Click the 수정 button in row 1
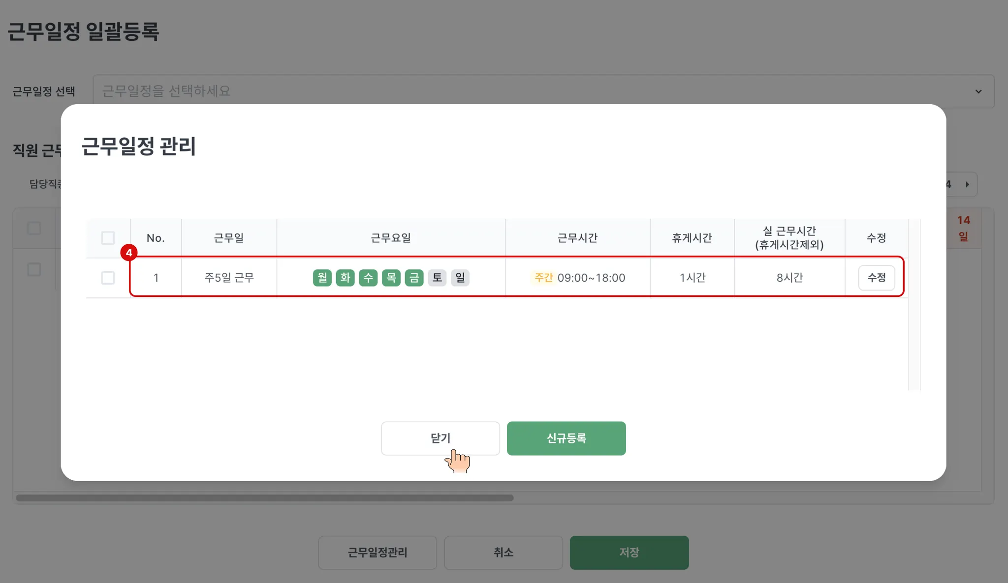The height and width of the screenshot is (583, 1008). [876, 278]
